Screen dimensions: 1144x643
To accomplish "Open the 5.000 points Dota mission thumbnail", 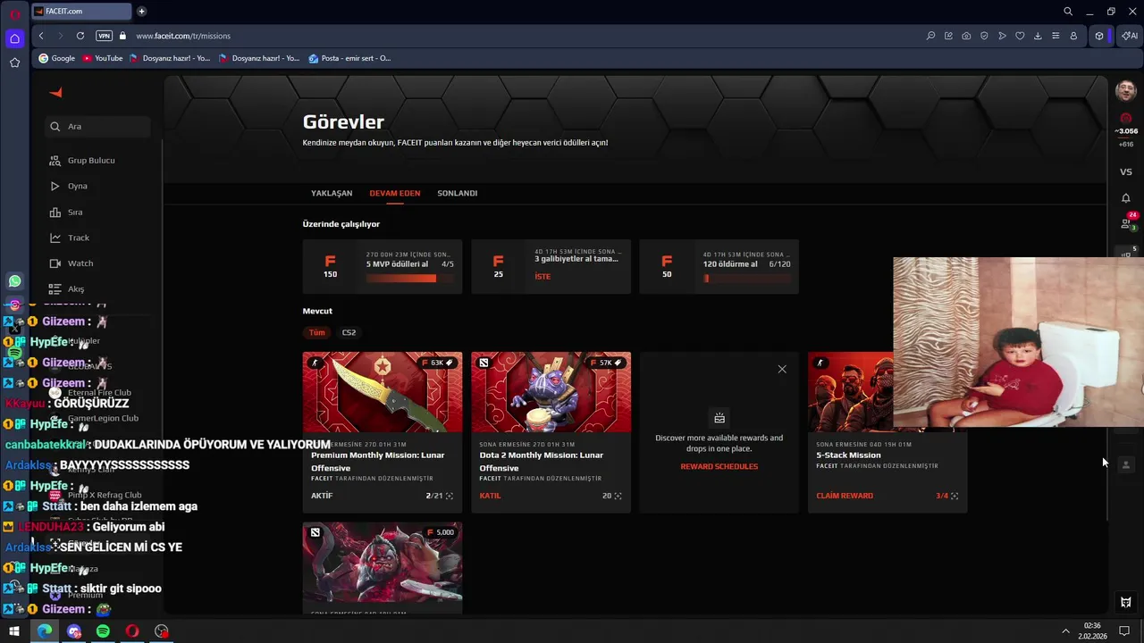I will pyautogui.click(x=383, y=563).
